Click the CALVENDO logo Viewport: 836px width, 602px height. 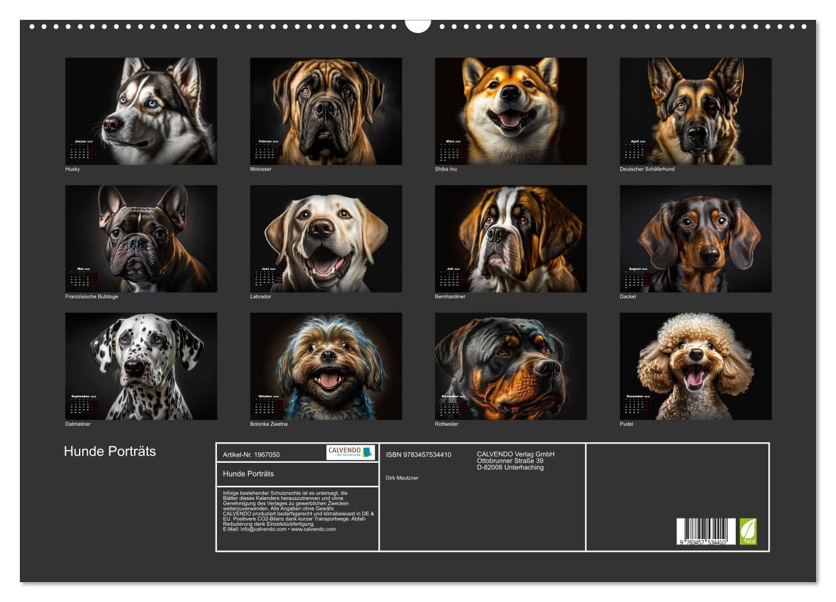[350, 452]
